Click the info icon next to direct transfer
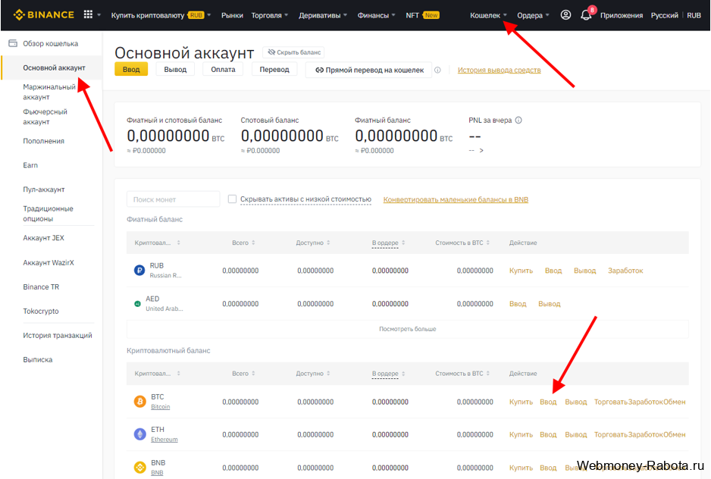This screenshot has height=479, width=711. coord(437,70)
